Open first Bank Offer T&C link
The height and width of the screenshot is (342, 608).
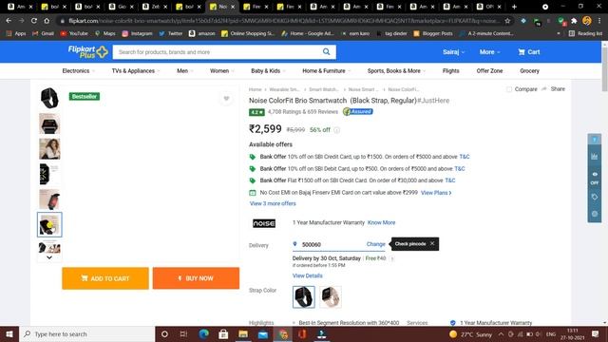(465, 157)
